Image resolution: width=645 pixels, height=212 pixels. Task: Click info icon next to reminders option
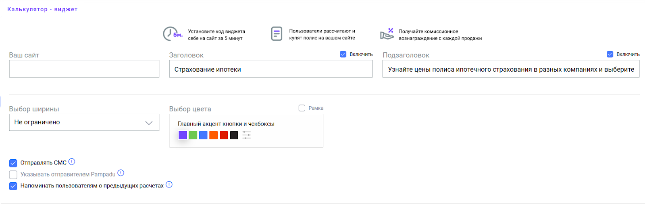click(x=169, y=185)
